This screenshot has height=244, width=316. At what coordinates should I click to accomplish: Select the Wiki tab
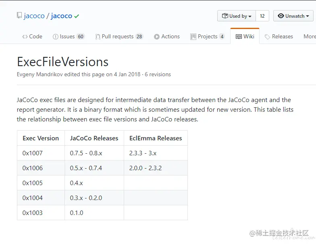click(x=245, y=36)
